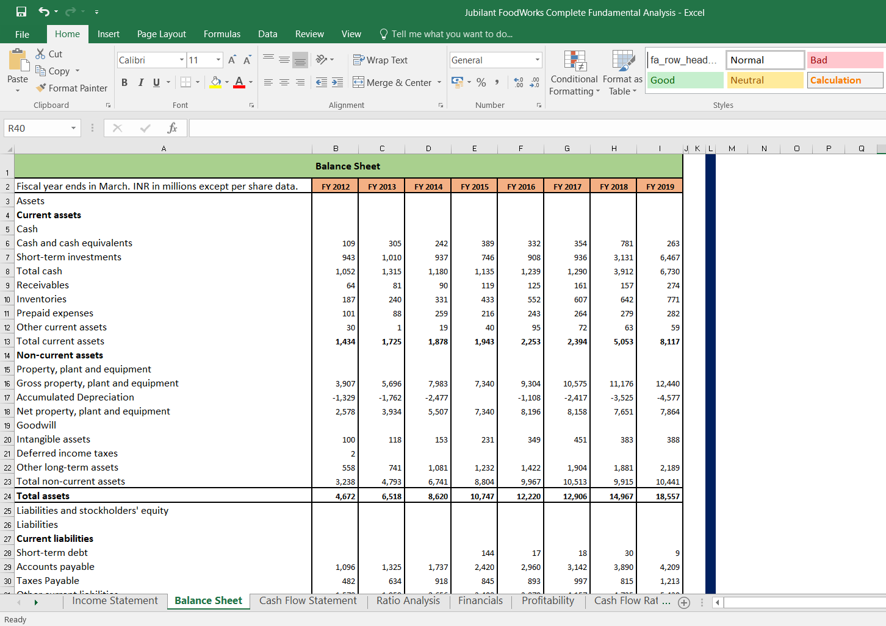
Task: Apply the borders icon
Action: [x=186, y=82]
